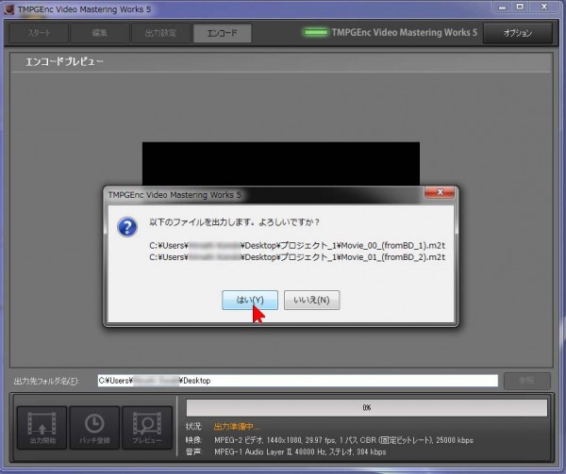Decline output with いいえ(N) button

(x=311, y=300)
